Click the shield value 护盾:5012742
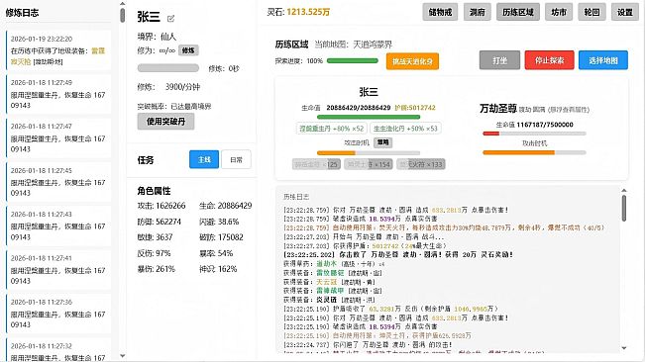Screen dimensions: 645x362 414,108
